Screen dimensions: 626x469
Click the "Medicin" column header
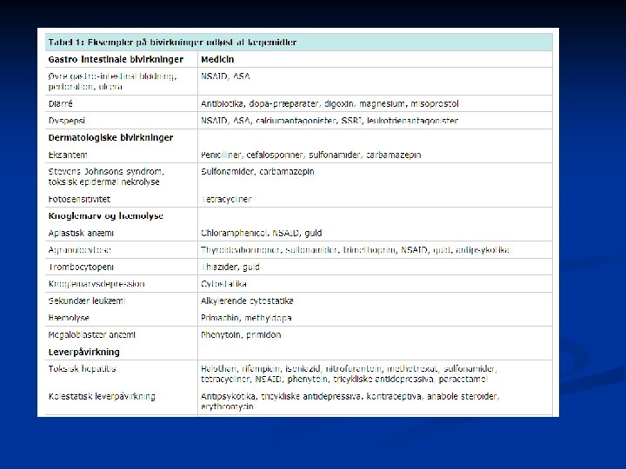[x=217, y=59]
